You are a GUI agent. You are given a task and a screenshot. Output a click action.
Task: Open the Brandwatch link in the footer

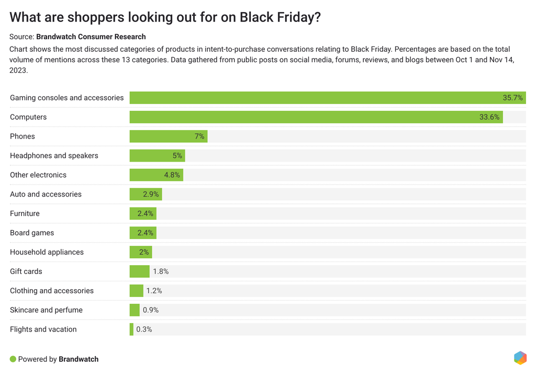tap(79, 359)
